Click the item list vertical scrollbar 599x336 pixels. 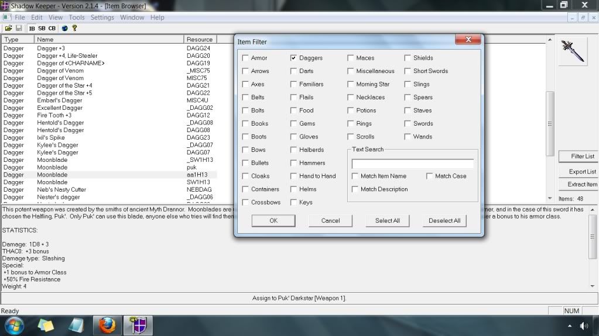pos(549,123)
